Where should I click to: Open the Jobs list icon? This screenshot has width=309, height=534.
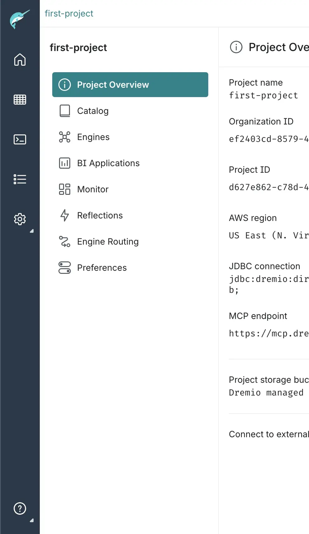click(x=20, y=179)
